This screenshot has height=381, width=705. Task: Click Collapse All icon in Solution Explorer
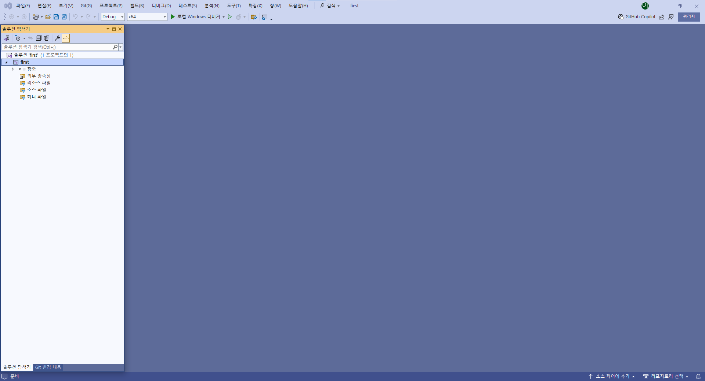pyautogui.click(x=39, y=38)
